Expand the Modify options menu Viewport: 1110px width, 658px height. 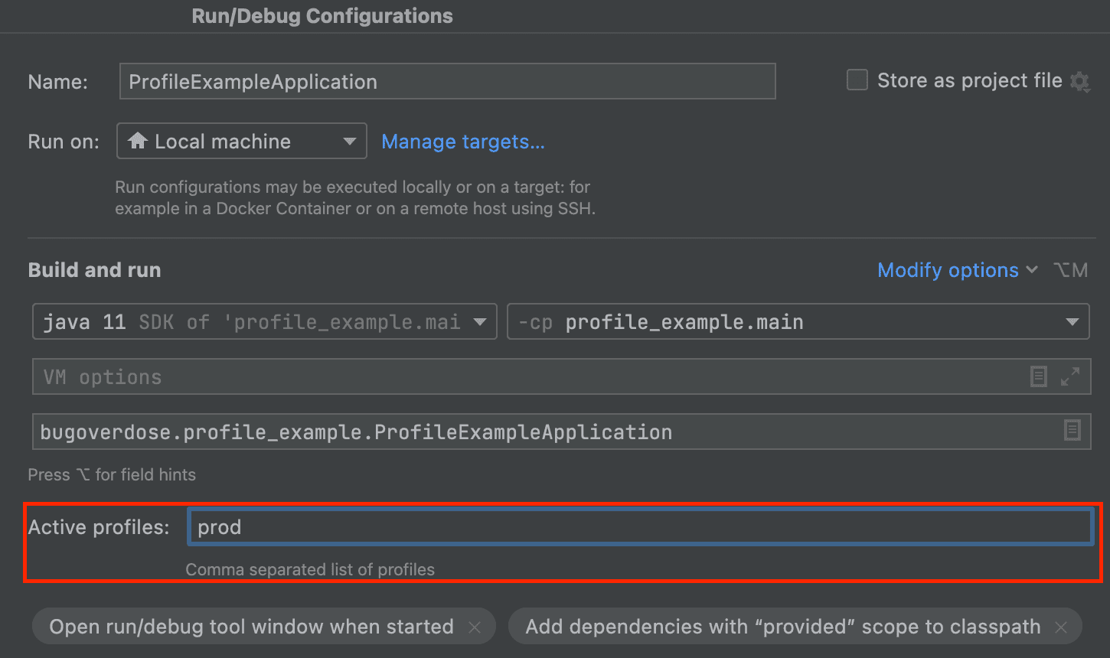pos(957,270)
